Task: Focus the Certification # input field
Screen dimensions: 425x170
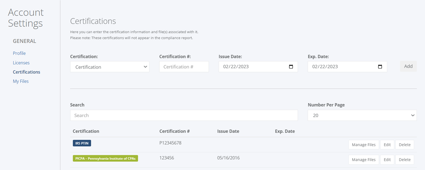Action: pyautogui.click(x=184, y=67)
